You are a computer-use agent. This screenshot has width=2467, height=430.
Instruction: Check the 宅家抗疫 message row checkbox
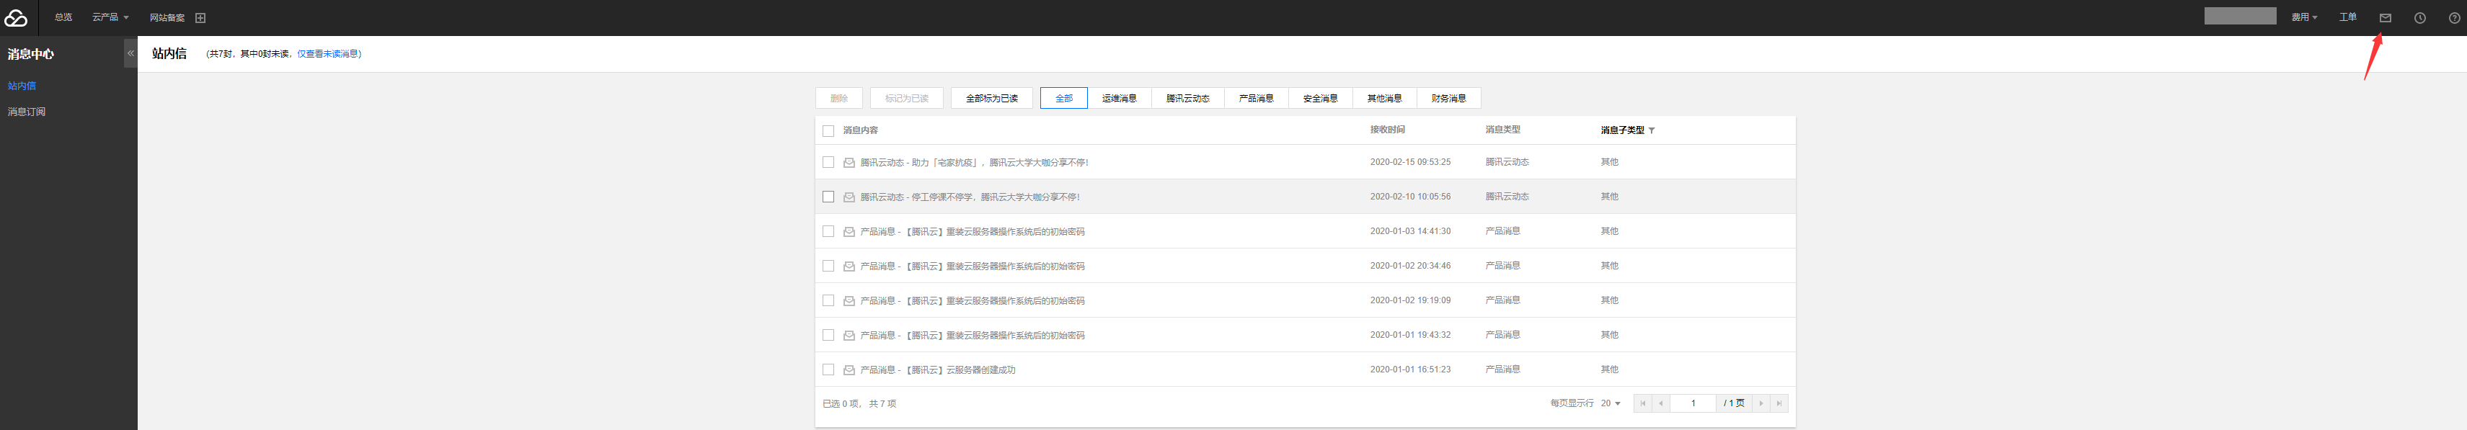[828, 163]
